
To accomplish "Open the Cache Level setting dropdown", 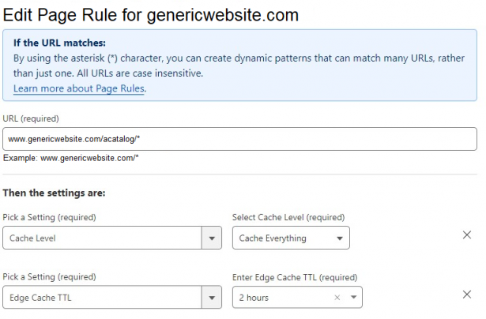I will click(103, 238).
